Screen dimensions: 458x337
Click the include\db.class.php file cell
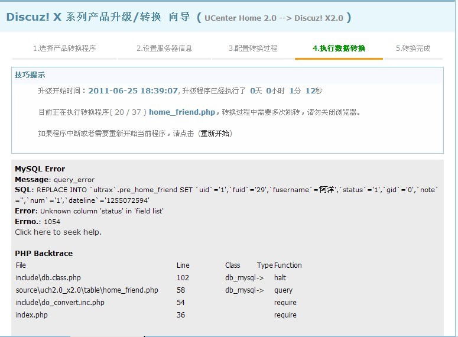[x=48, y=278]
